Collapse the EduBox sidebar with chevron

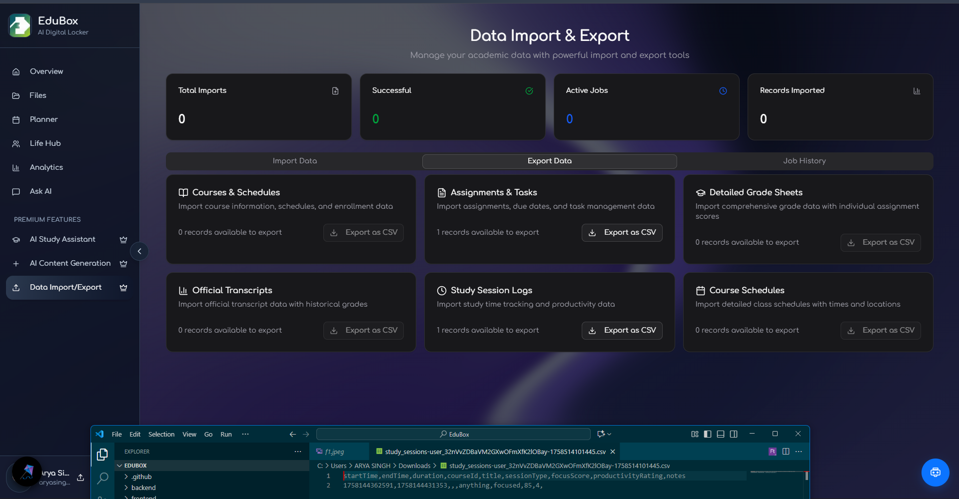pos(139,251)
